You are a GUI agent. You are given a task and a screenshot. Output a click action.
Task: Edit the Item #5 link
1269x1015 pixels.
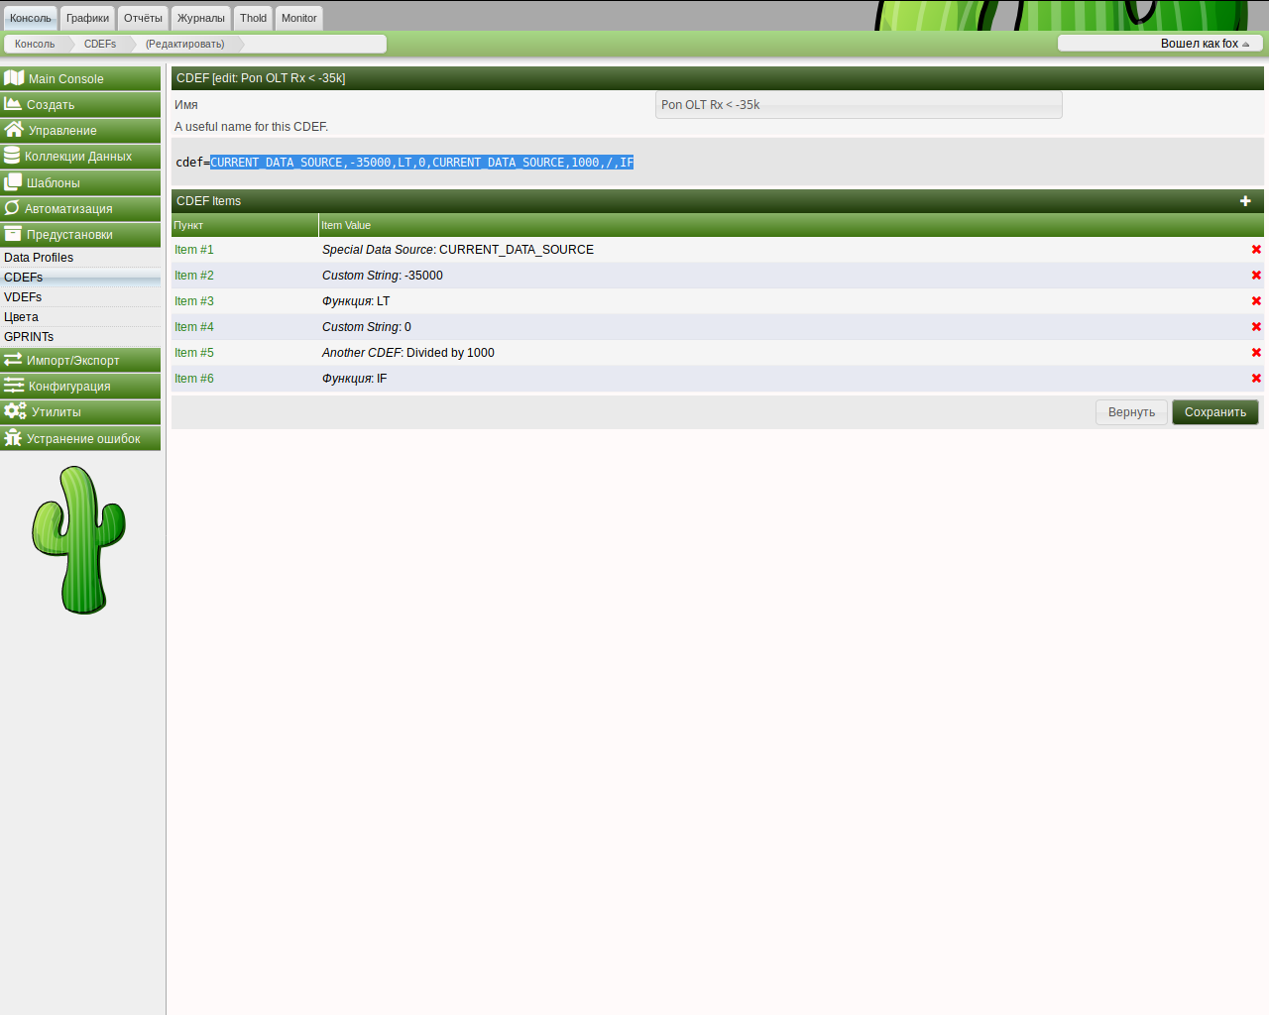coord(194,353)
